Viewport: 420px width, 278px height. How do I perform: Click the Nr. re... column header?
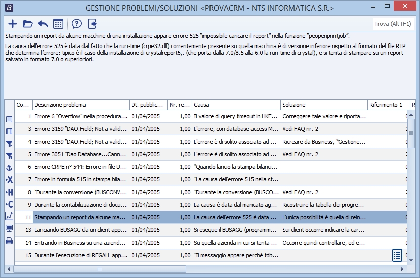(x=180, y=105)
